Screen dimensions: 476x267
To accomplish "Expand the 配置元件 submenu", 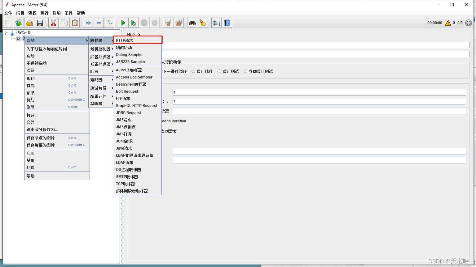I will click(x=101, y=96).
